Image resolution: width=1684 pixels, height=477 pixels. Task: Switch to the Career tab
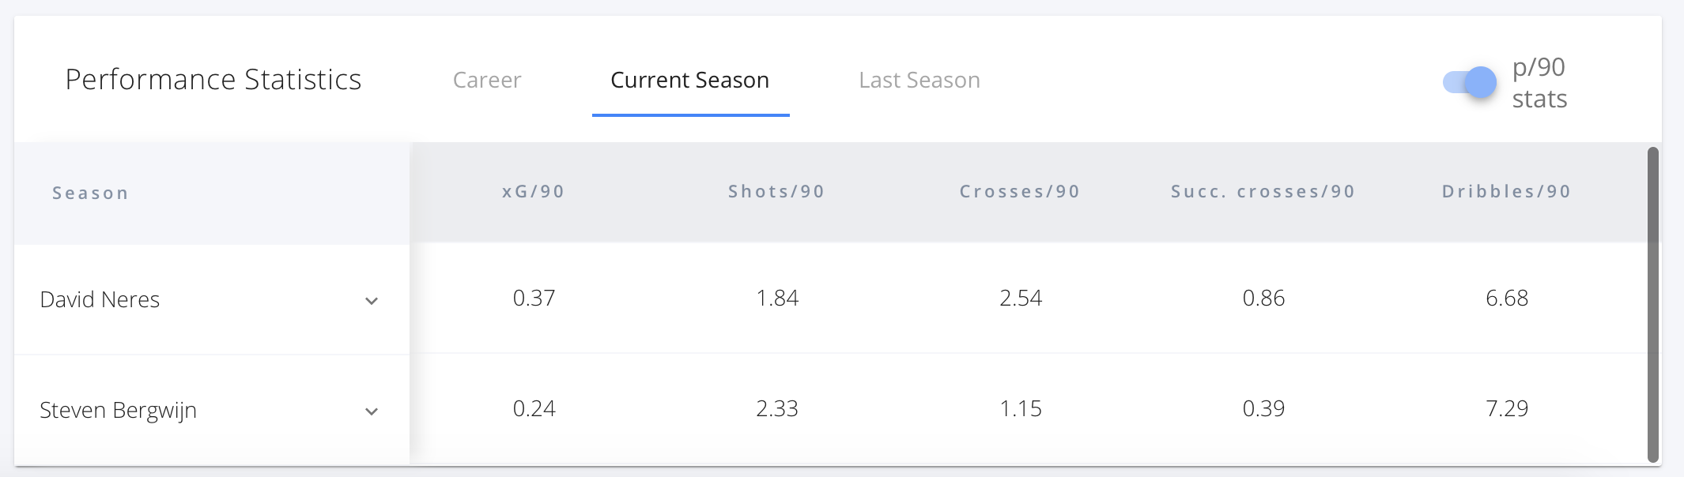click(487, 81)
